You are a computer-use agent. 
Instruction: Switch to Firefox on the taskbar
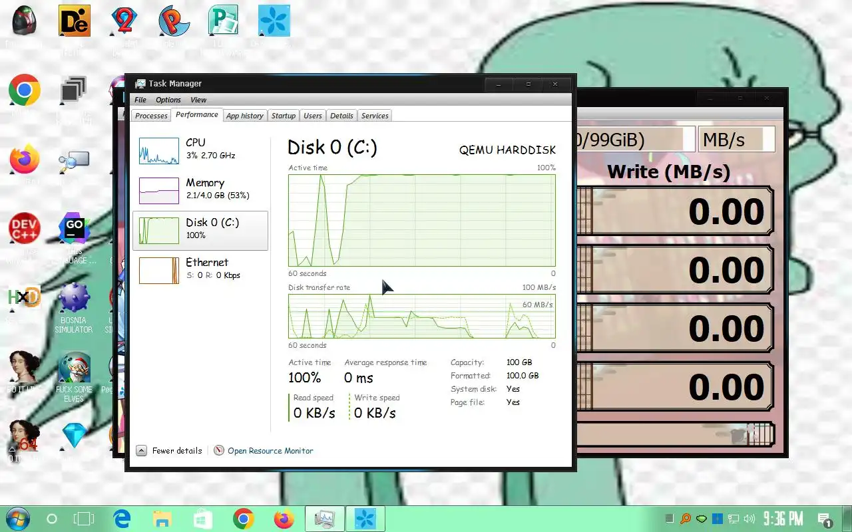point(284,519)
